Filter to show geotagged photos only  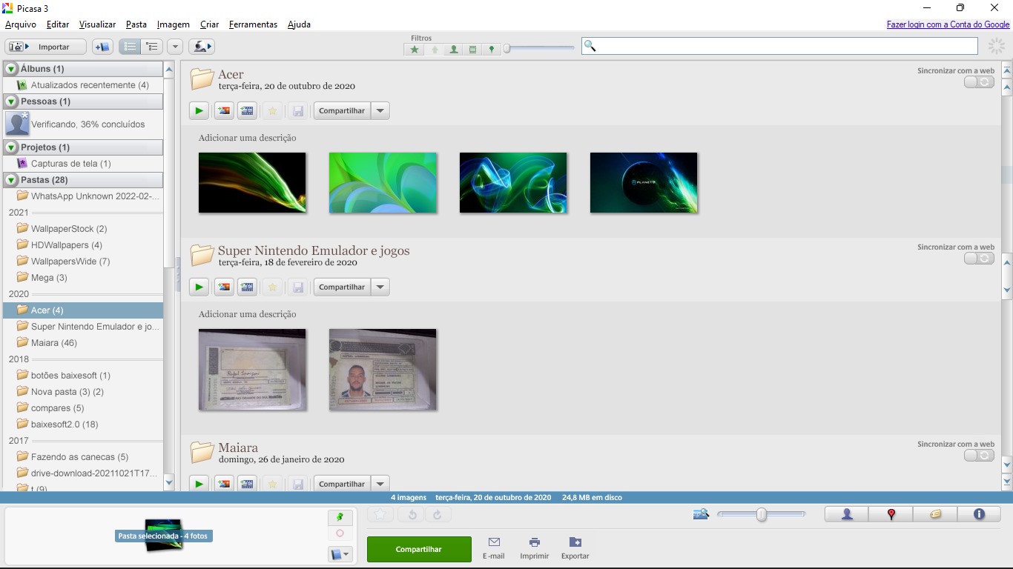[x=491, y=50]
